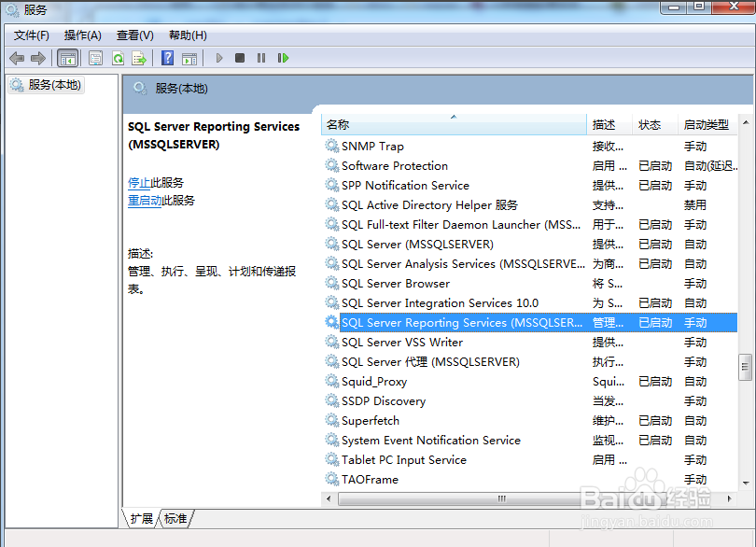Click the Forward arrow toolbar icon
This screenshot has width=756, height=547.
click(x=38, y=59)
